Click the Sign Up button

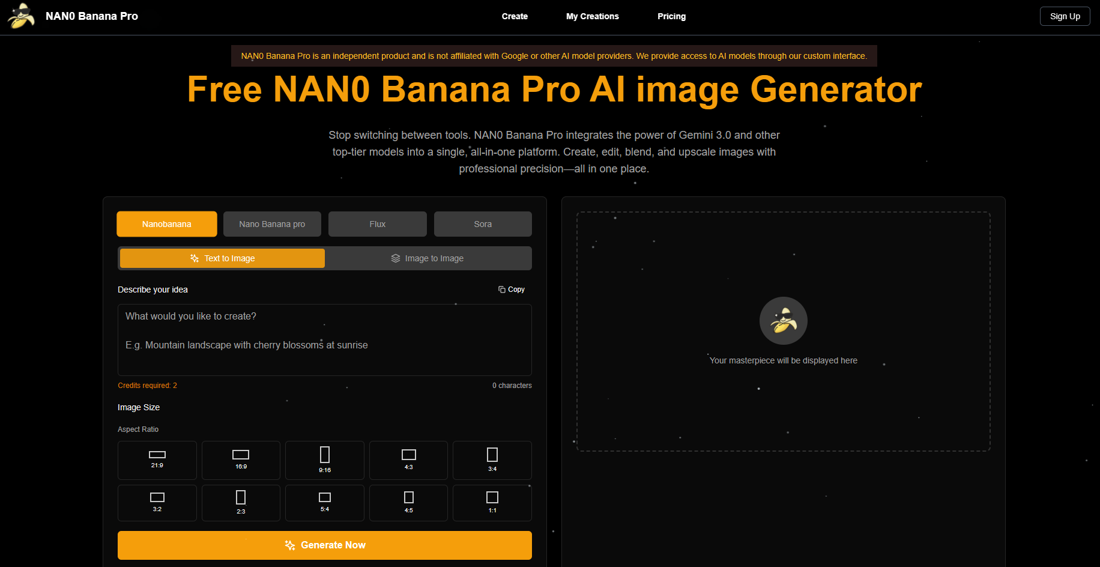pyautogui.click(x=1064, y=16)
